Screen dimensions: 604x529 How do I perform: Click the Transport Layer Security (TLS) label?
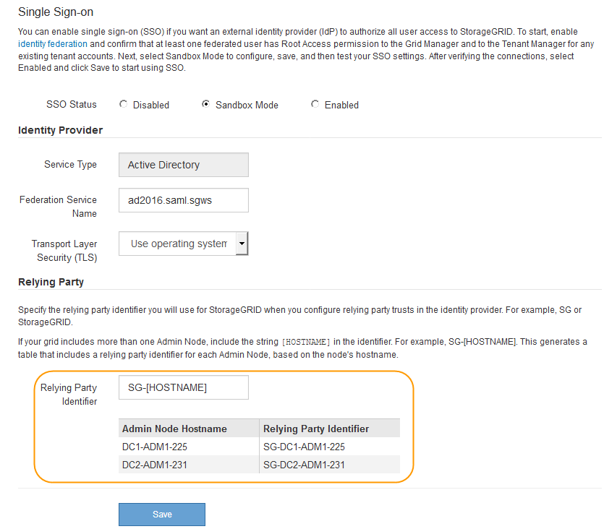coord(64,251)
